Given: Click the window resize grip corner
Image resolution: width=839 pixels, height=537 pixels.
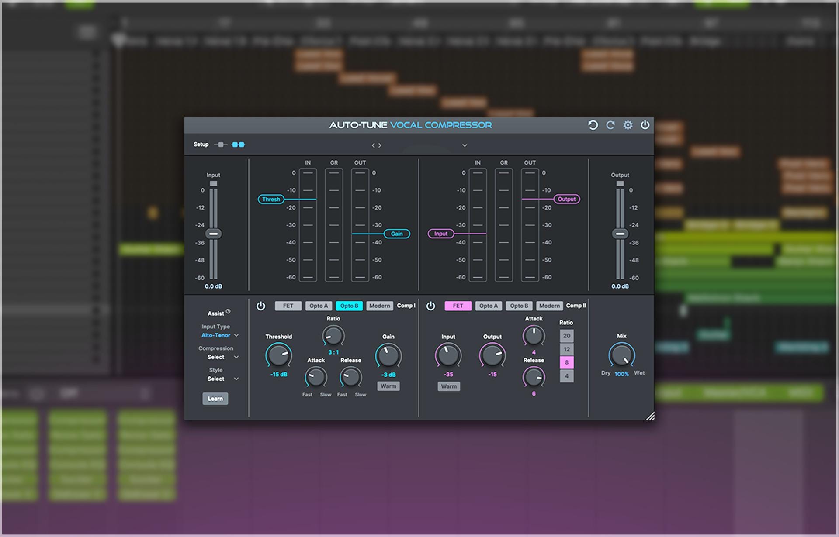Looking at the screenshot, I should click(650, 416).
